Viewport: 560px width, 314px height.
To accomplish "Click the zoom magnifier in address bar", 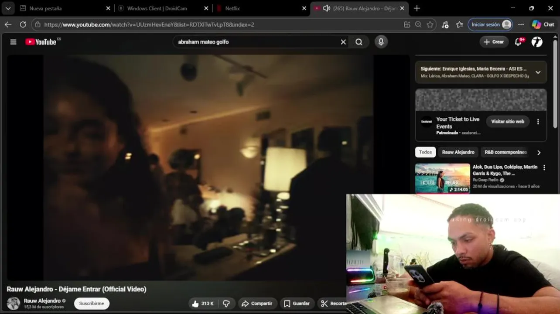I will point(418,24).
